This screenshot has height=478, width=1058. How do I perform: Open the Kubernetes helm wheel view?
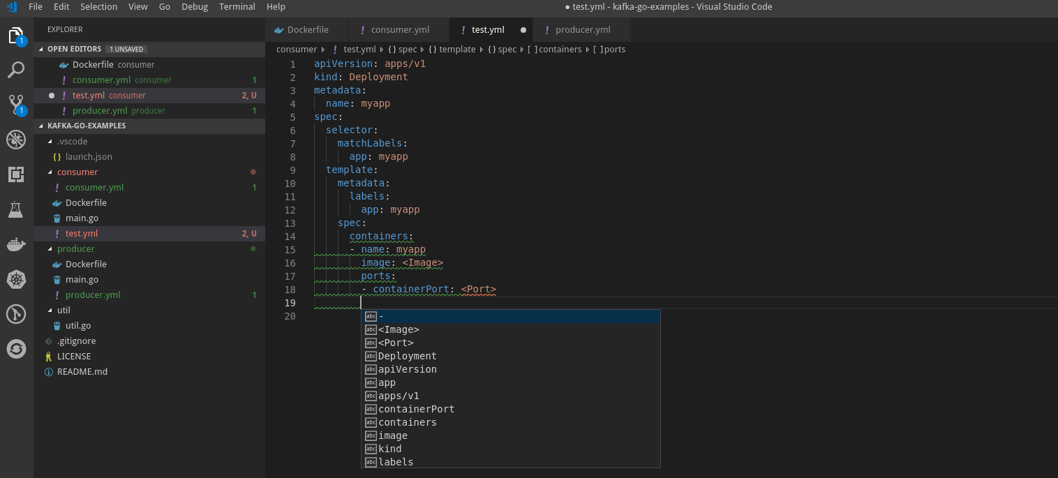16,279
